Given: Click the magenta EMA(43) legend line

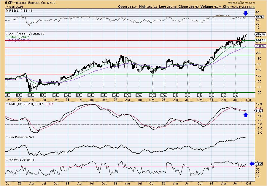Looking at the screenshot, I should (x=7, y=40).
